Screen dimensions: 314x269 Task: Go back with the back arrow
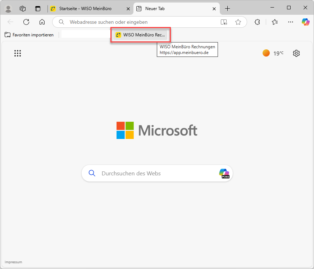(x=10, y=22)
